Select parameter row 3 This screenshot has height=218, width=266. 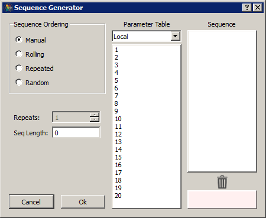(x=146, y=65)
